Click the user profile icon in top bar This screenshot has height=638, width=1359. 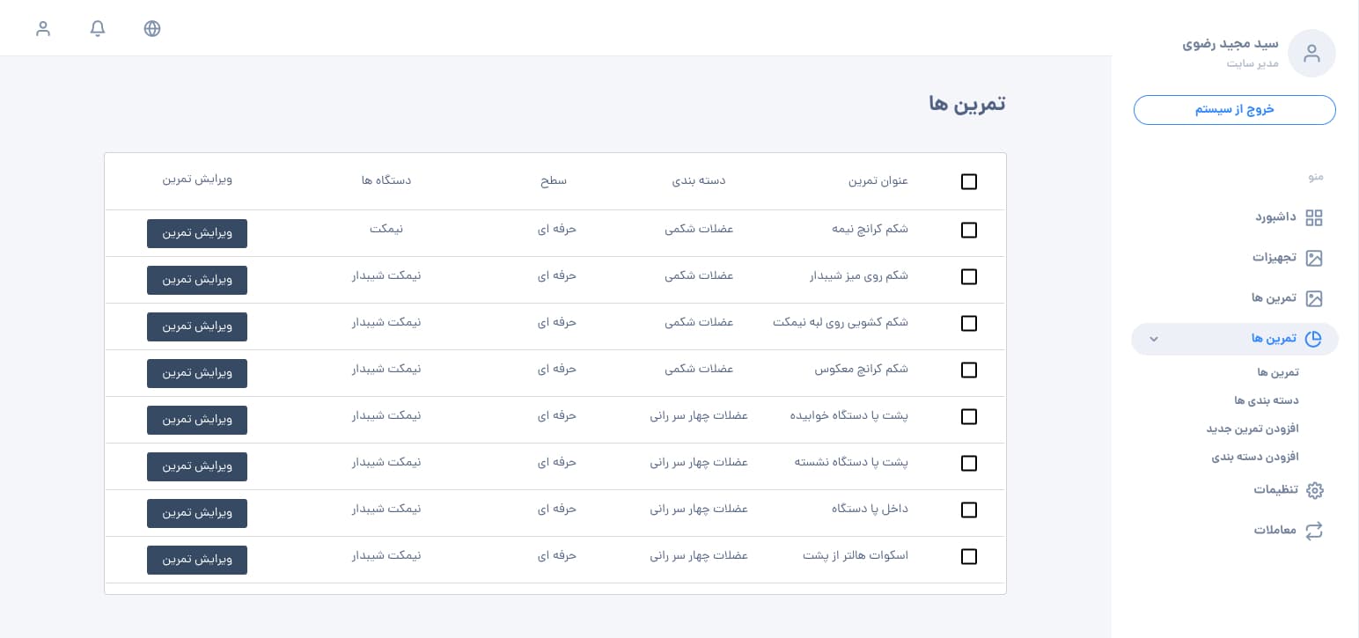[x=43, y=28]
